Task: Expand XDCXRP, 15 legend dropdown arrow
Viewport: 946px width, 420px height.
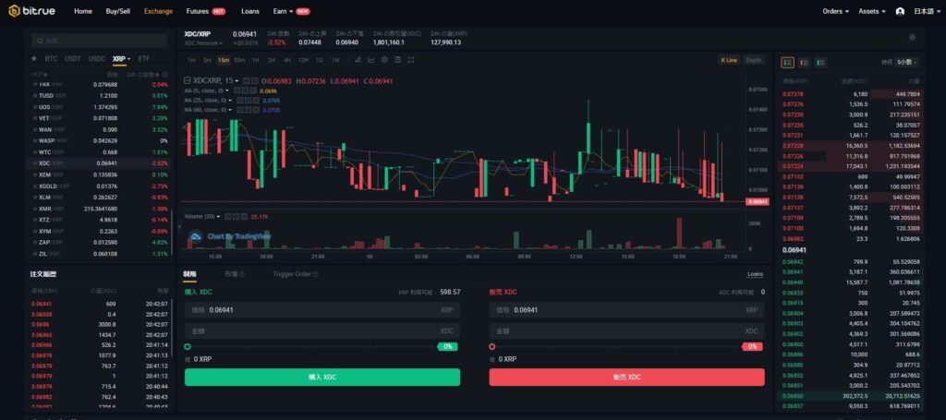Action: [x=237, y=80]
